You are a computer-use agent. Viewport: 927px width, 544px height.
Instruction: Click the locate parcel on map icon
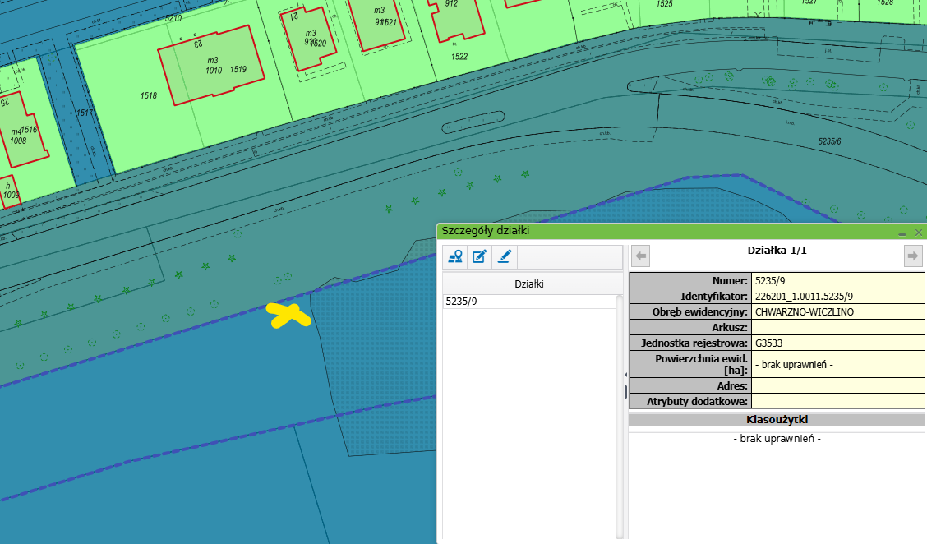[455, 256]
